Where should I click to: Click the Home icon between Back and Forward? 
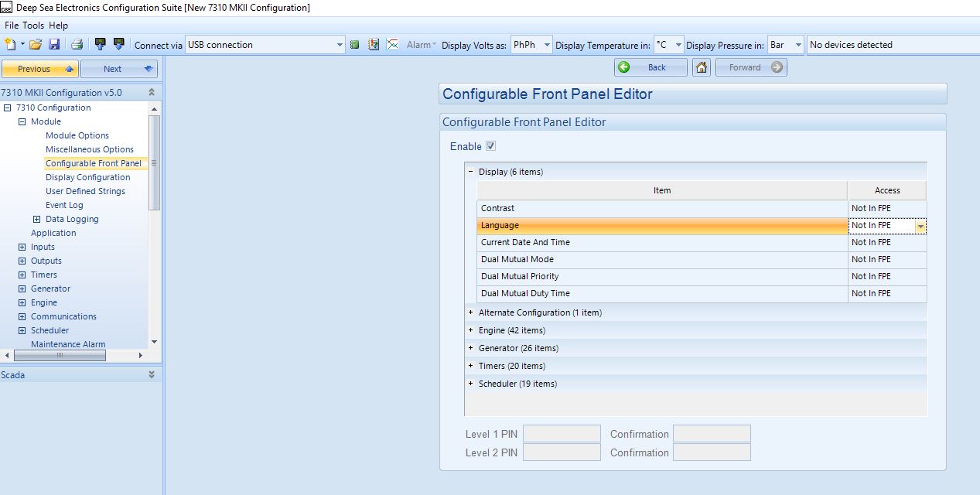coord(702,67)
